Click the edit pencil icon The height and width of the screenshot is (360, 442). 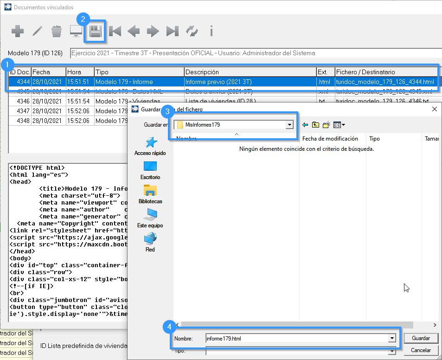37,32
